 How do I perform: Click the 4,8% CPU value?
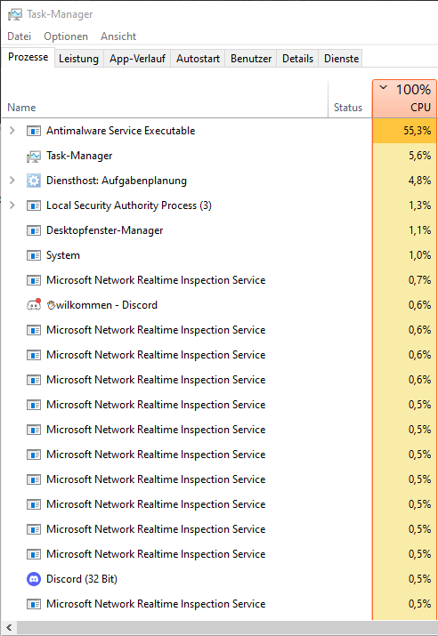419,181
